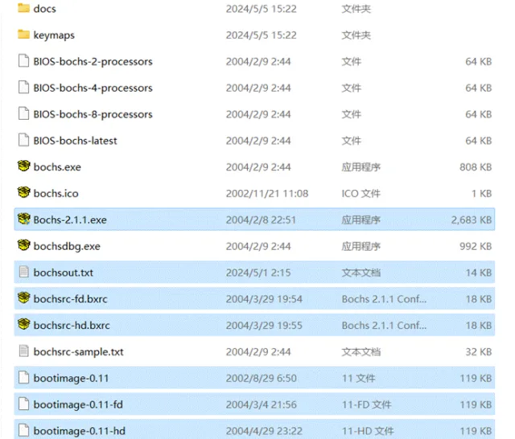Viewport: 515px width, 439px height.
Task: Click the date 2004/2/8 22:51
Action: click(261, 219)
